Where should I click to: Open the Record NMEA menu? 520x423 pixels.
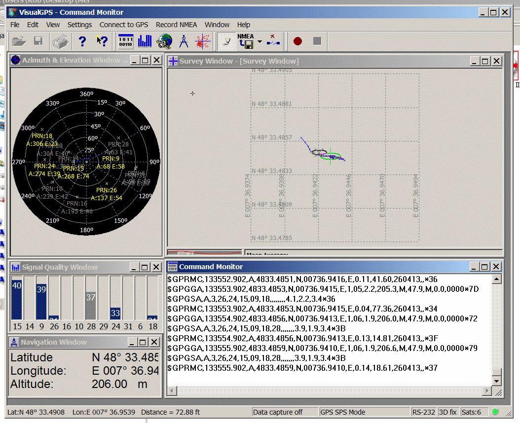176,25
